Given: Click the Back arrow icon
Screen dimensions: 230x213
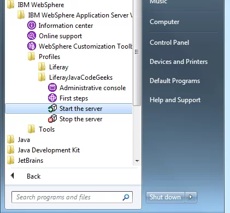Looking at the screenshot, I should (12, 176).
